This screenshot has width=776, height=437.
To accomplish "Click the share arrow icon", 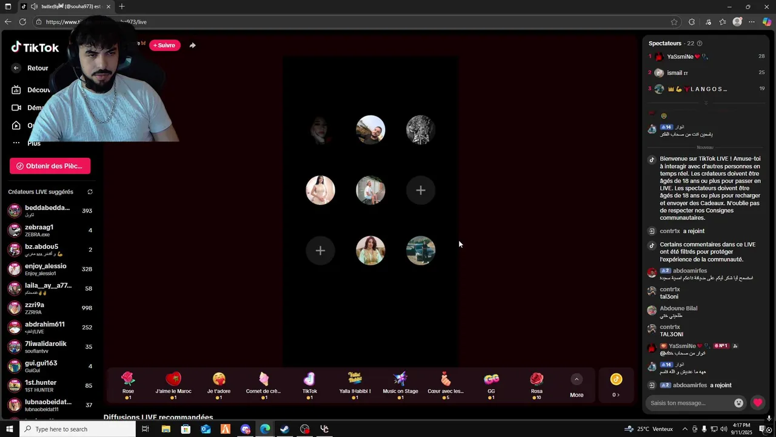I will [x=192, y=45].
